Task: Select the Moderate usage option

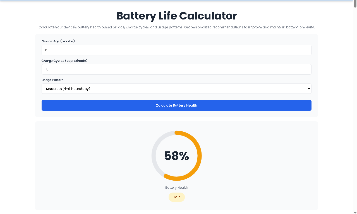Action: tap(176, 88)
